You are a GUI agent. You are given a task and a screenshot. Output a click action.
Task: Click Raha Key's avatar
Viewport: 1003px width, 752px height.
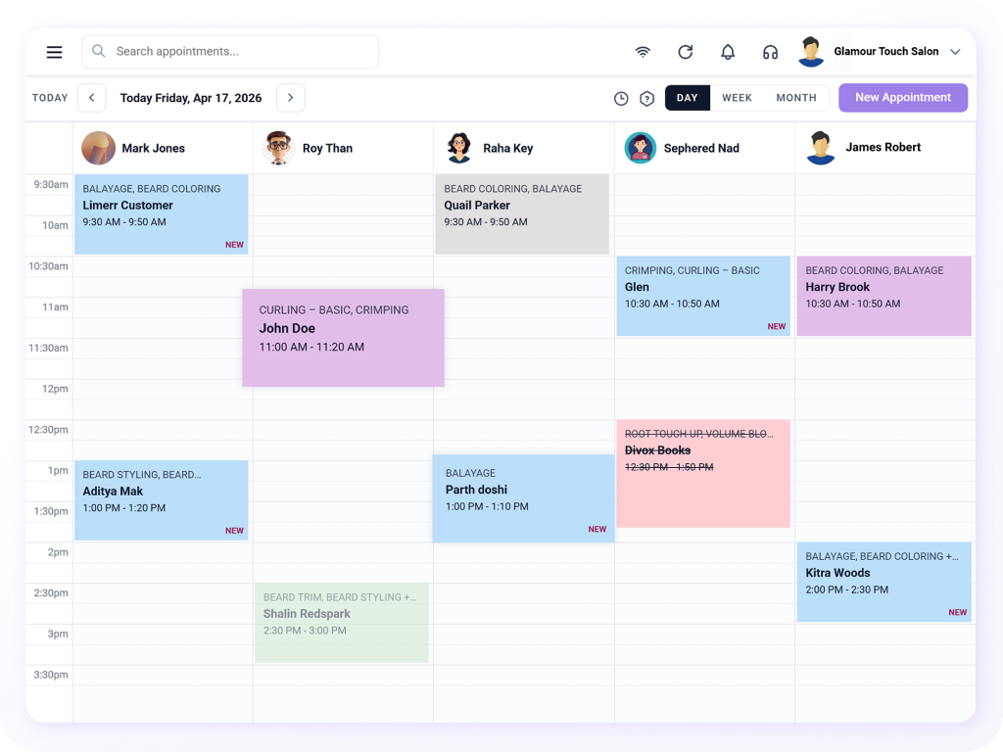pos(459,148)
